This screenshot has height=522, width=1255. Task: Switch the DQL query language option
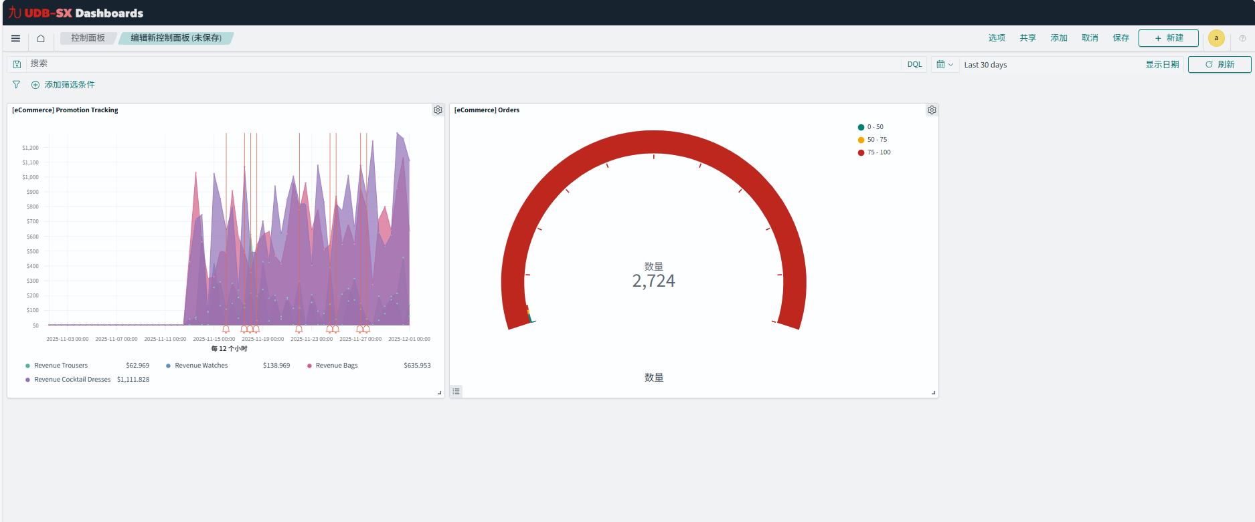point(914,65)
